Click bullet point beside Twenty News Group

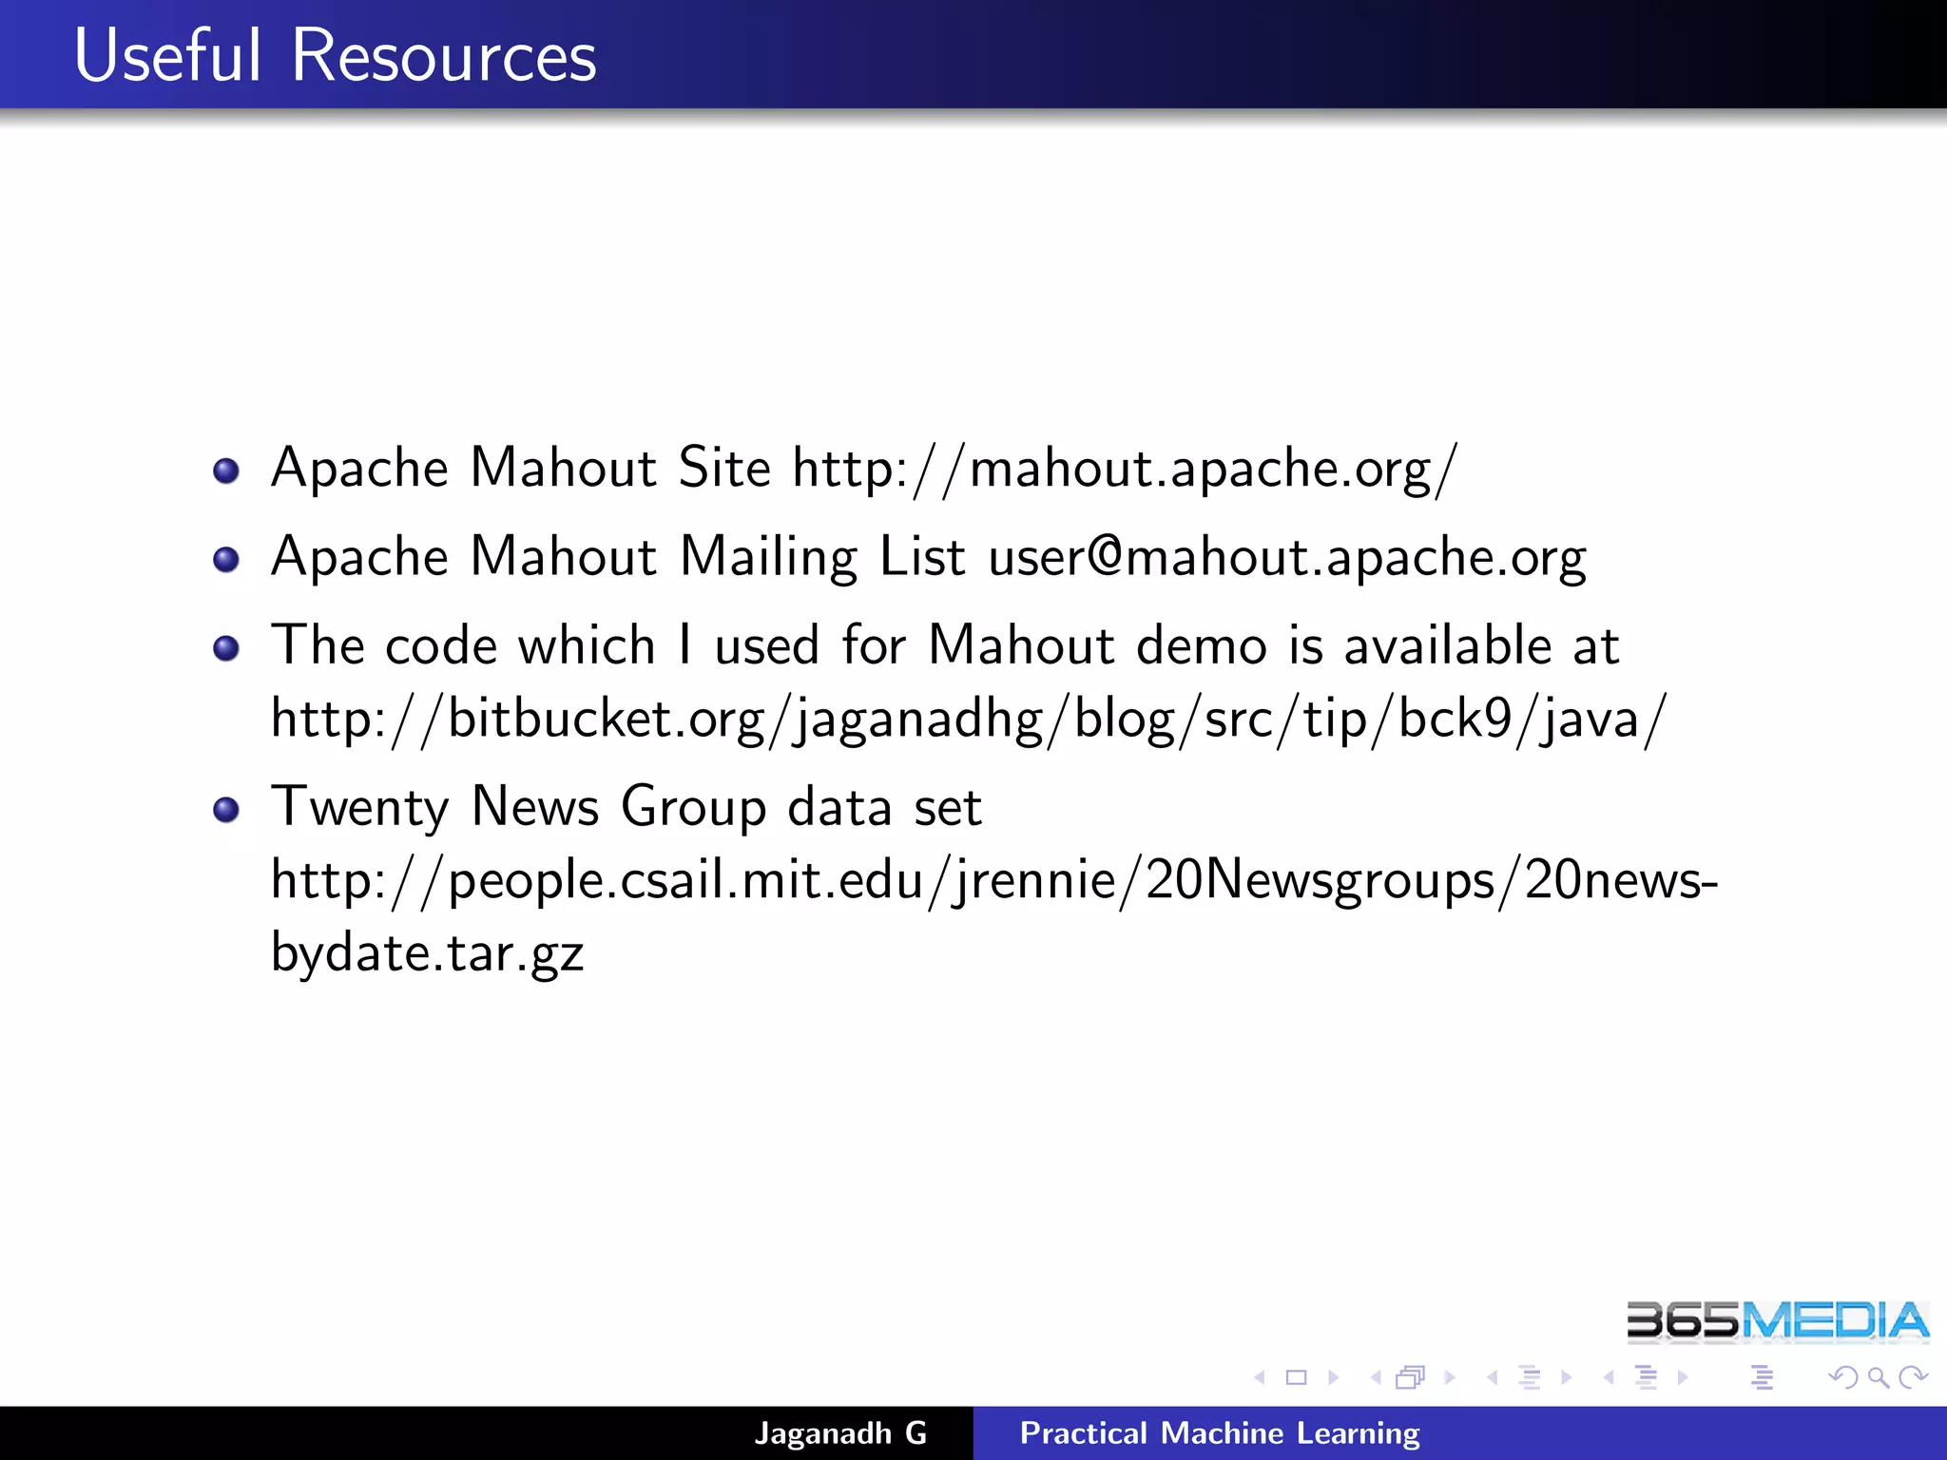[226, 810]
